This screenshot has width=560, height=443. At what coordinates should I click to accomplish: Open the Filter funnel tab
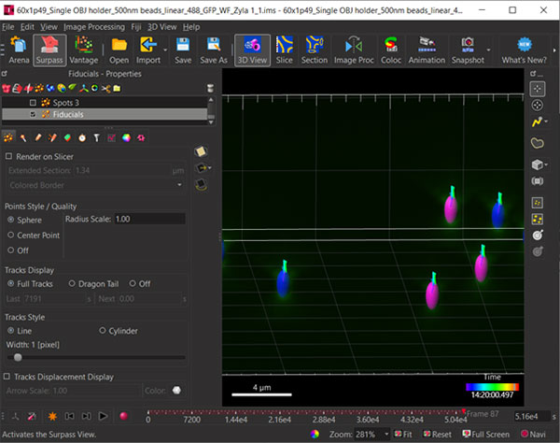(x=96, y=137)
